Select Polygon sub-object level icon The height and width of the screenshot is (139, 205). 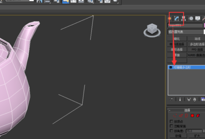[192, 116]
